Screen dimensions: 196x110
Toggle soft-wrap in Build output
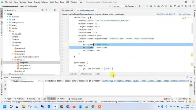tap(191, 82)
